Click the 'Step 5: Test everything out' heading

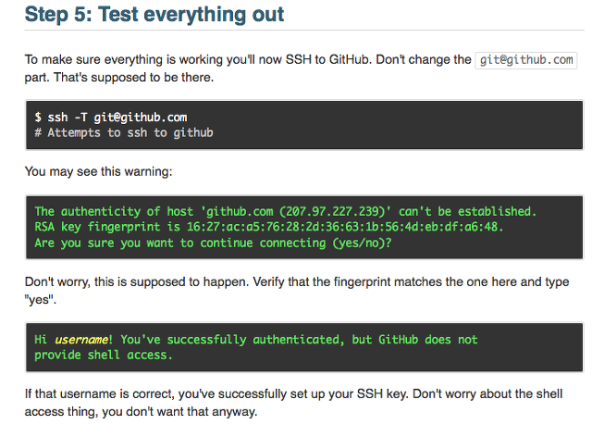click(154, 15)
